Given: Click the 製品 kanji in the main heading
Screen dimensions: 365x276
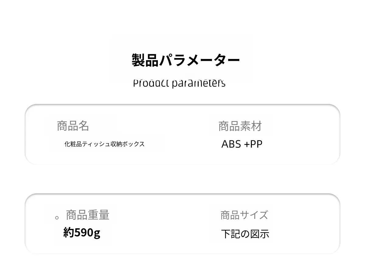Looking at the screenshot, I should click(x=145, y=60).
